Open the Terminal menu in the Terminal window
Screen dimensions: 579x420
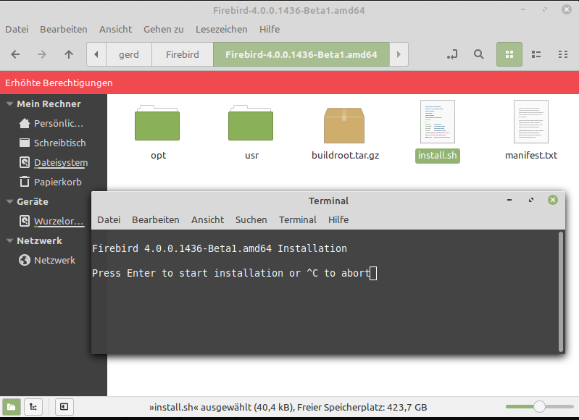click(298, 219)
